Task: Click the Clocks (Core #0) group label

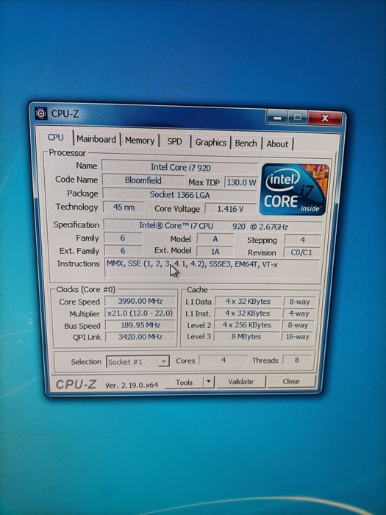Action: tap(86, 289)
